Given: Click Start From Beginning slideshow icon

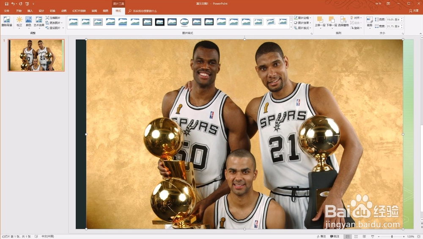Looking at the screenshot, I should (27, 4).
